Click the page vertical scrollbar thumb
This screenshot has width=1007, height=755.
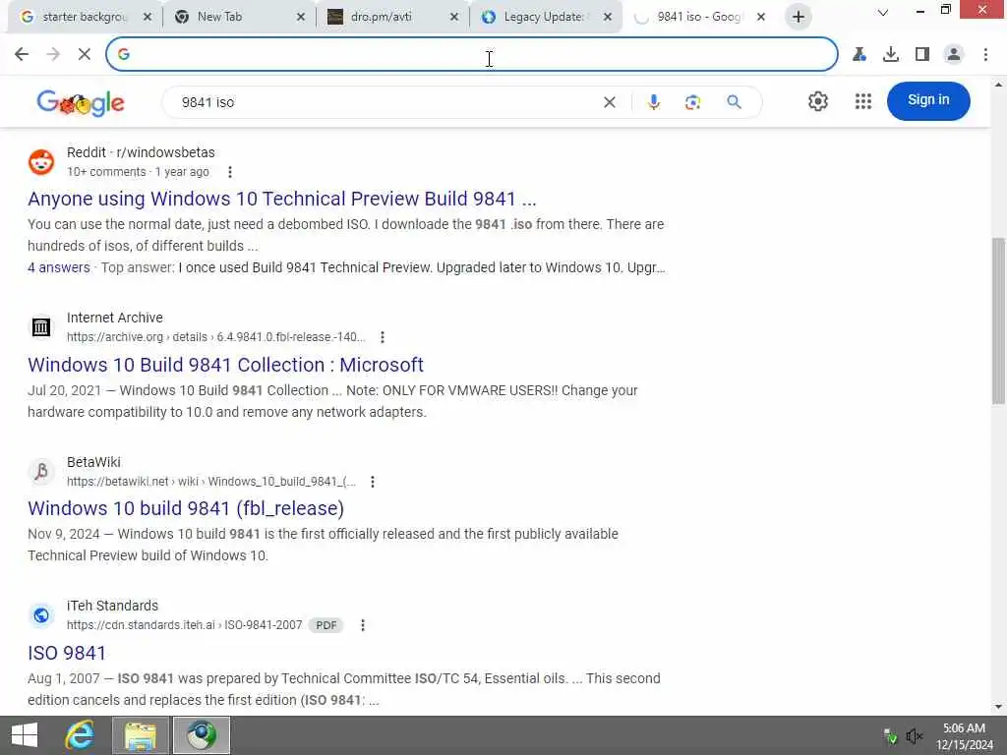(x=998, y=321)
